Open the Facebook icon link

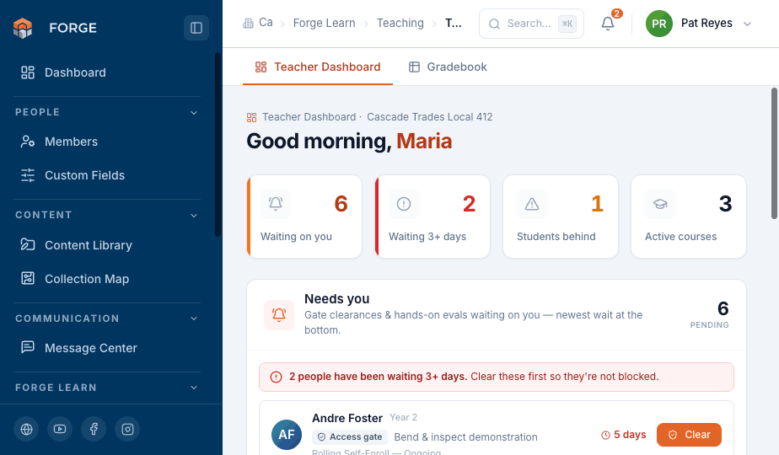pos(94,429)
